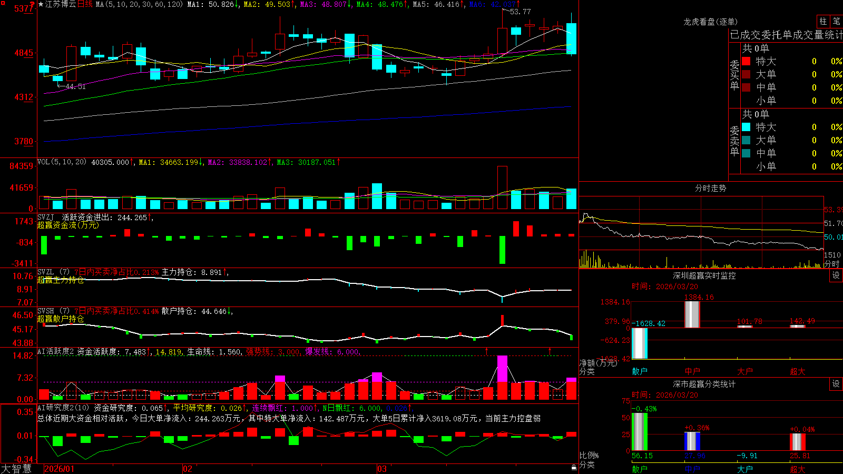843x474 pixels.
Task: Click the magenta 爆发线: 6.000 label
Action: (333, 352)
